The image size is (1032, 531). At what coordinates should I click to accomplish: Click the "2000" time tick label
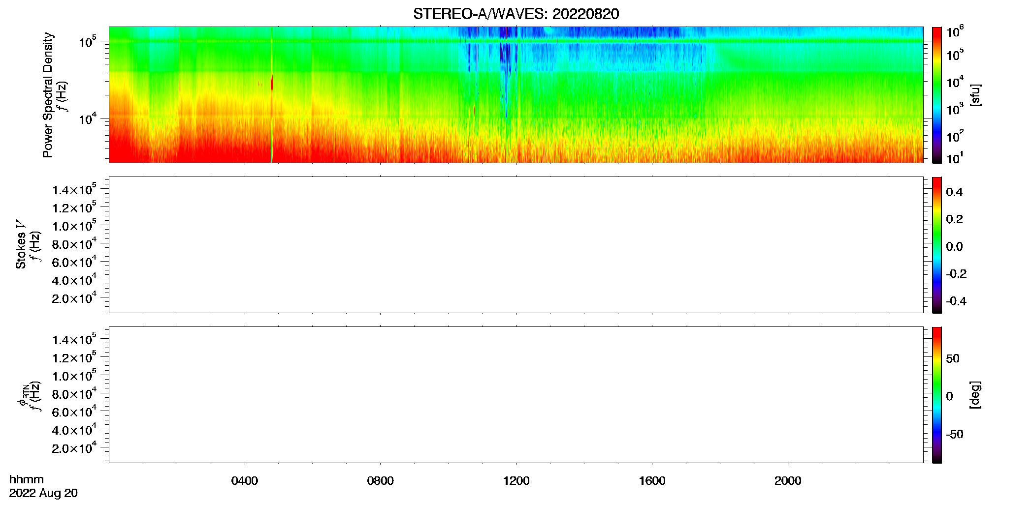pos(788,481)
